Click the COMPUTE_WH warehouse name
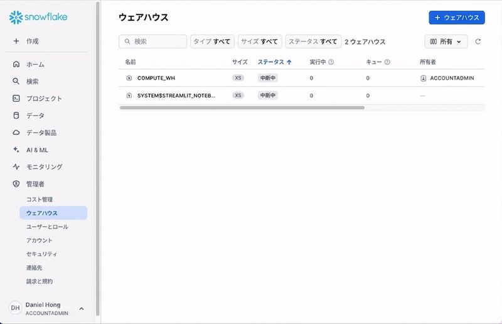Screen dimensions: 502x324 156,78
